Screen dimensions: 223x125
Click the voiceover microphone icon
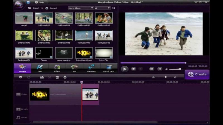65,77
